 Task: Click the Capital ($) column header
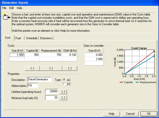pos(32,51)
